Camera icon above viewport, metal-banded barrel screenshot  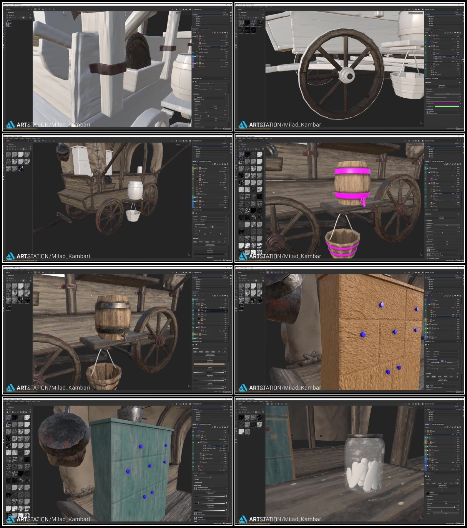pyautogui.click(x=190, y=273)
